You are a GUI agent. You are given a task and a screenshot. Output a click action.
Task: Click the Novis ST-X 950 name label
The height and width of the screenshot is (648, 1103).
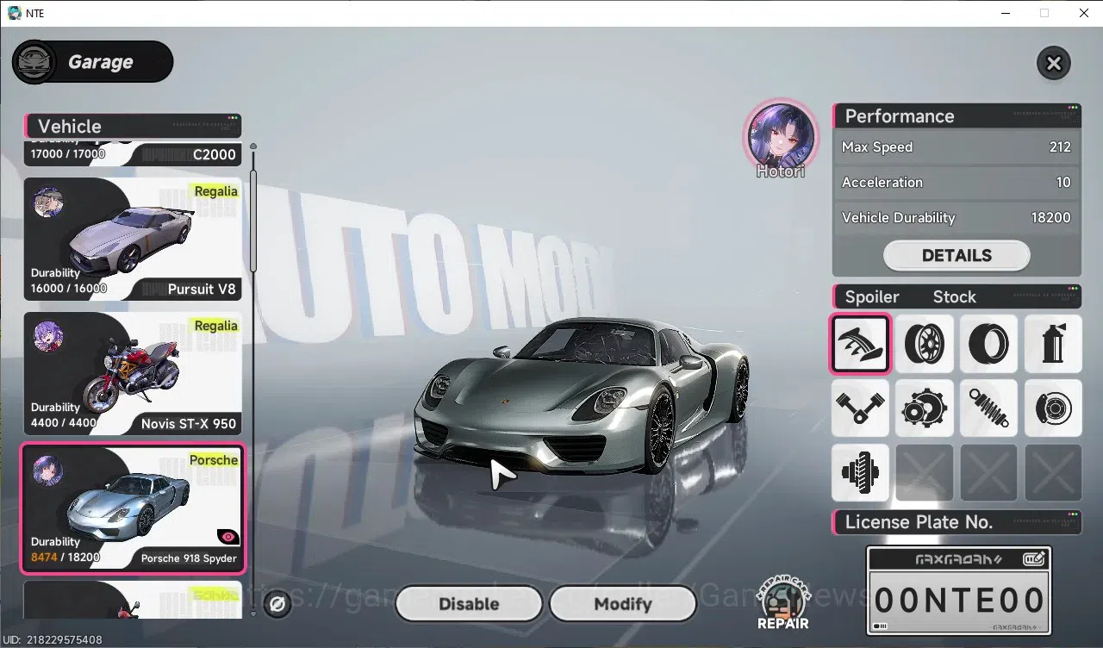click(x=189, y=424)
